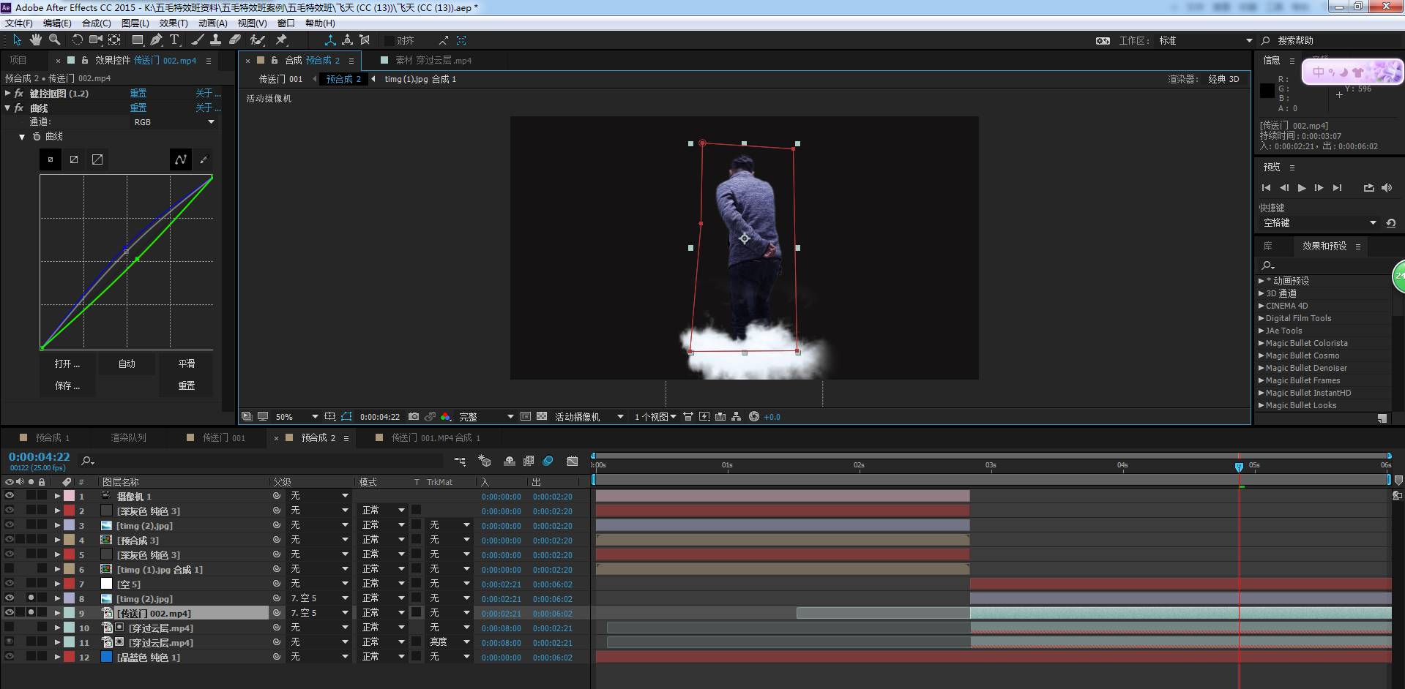Click the 自动 button under curves

(127, 364)
